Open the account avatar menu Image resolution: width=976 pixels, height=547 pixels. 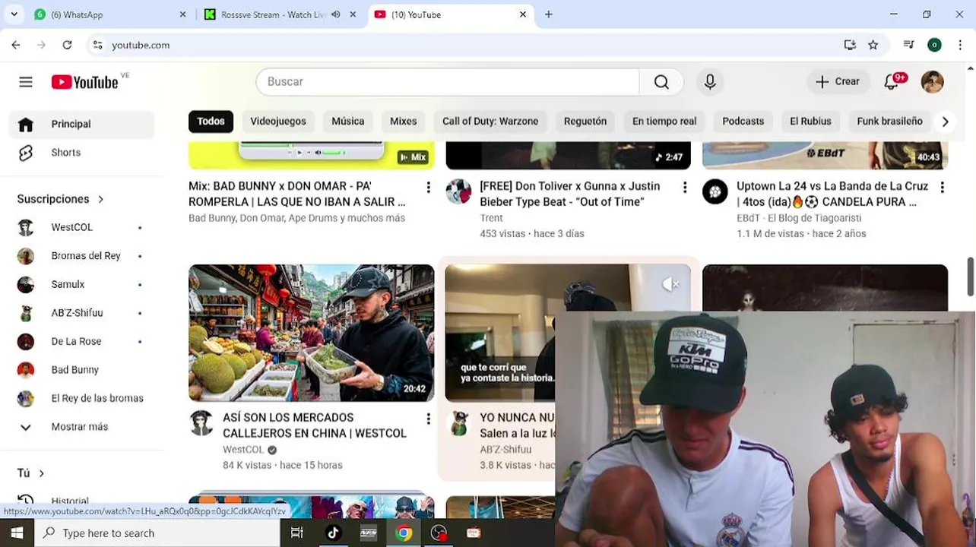[932, 81]
